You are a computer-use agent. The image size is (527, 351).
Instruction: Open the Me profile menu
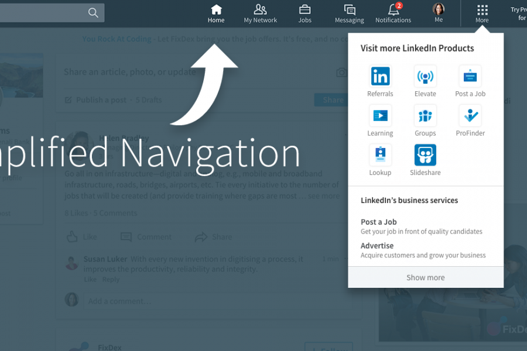click(439, 13)
